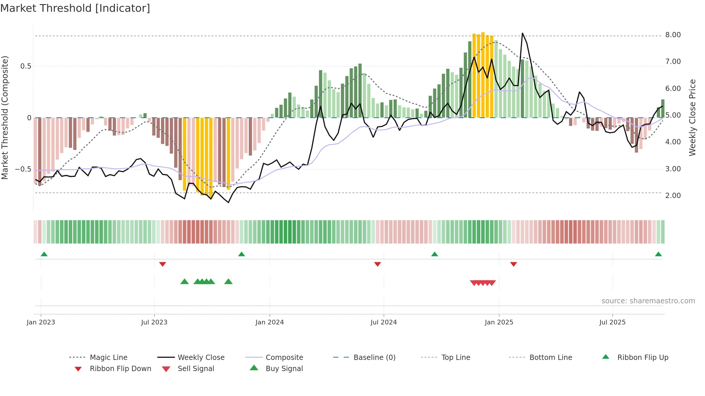The image size is (705, 396).
Task: Click the last Ribbon Flip Up marker in late 2025
Action: (x=658, y=254)
